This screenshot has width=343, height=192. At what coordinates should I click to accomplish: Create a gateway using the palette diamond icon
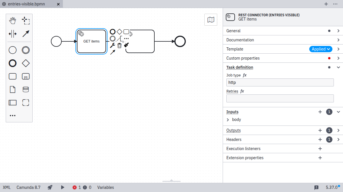[25, 63]
